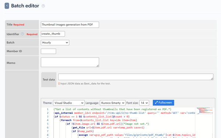Click code line 1 comment text
The height and width of the screenshot is (138, 221).
pos(112,109)
